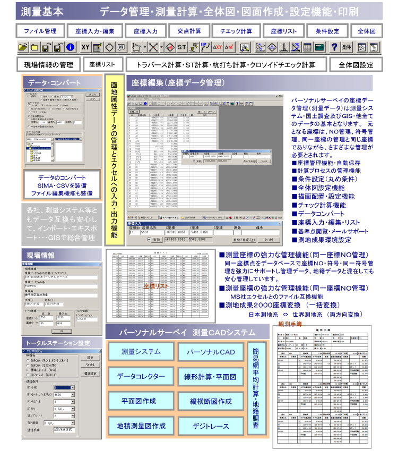Click the crossed-box 90-degree toolbar icon
Viewport: 398px width, 465px height.
[x=296, y=47]
